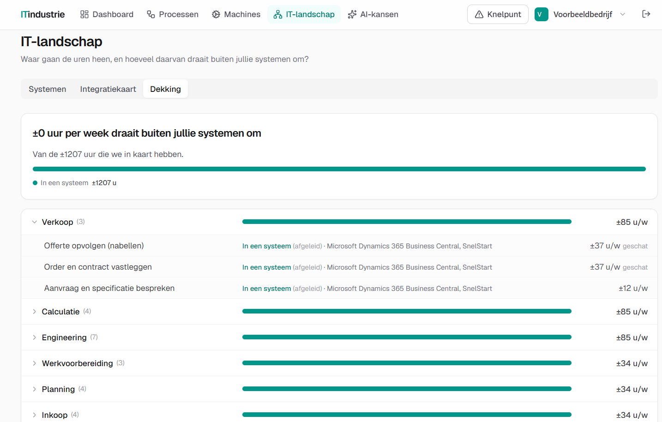
Task: Click the '±12 u/w' value
Action: coord(633,288)
